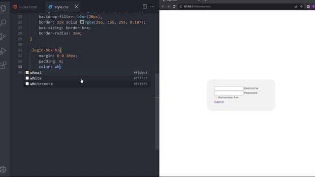The height and width of the screenshot is (177, 315).
Task: Click the box-sizing: border-box line
Action: click(x=64, y=28)
